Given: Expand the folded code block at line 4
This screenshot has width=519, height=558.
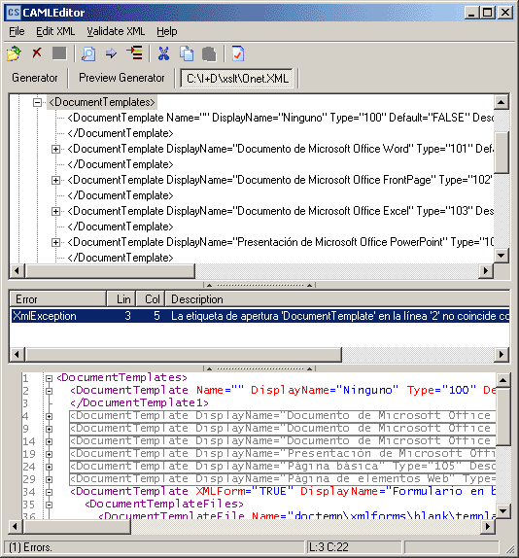Looking at the screenshot, I should pos(50,416).
